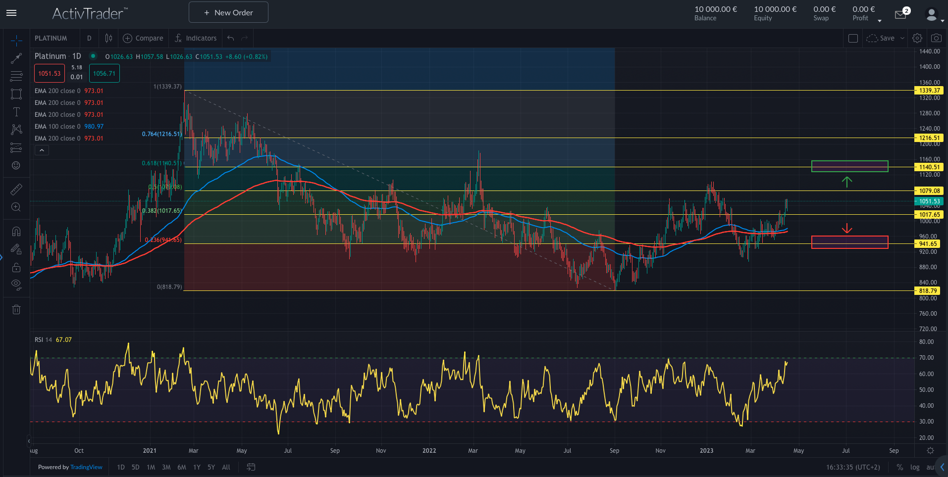This screenshot has width=948, height=477.
Task: Toggle magnet snap mode
Action: click(x=16, y=231)
